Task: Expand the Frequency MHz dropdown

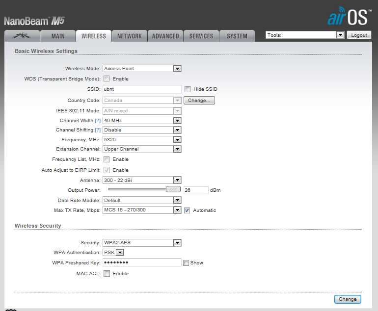Action: point(142,139)
